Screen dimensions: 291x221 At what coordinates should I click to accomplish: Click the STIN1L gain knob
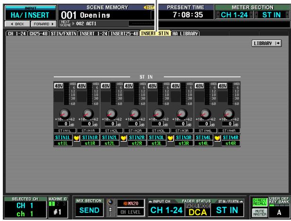tap(65, 114)
